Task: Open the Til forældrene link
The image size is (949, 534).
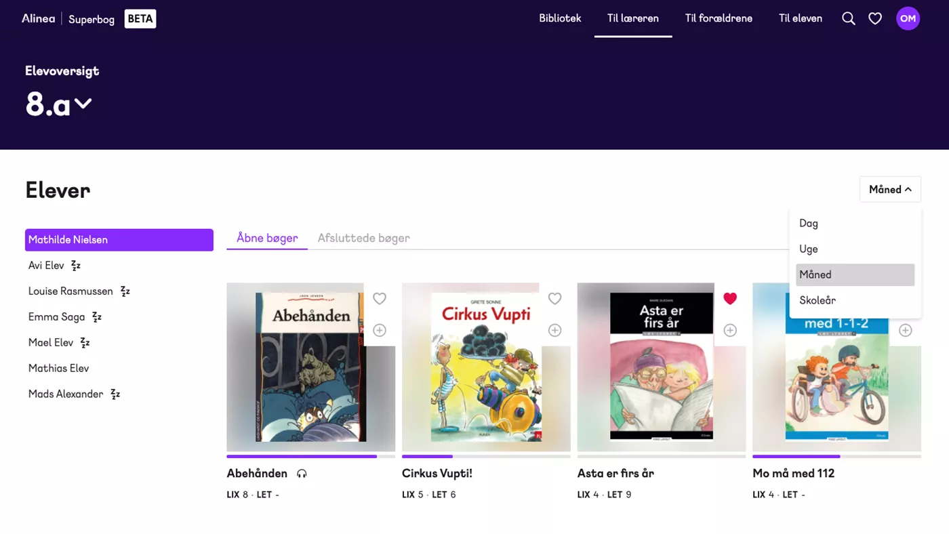Action: tap(719, 18)
